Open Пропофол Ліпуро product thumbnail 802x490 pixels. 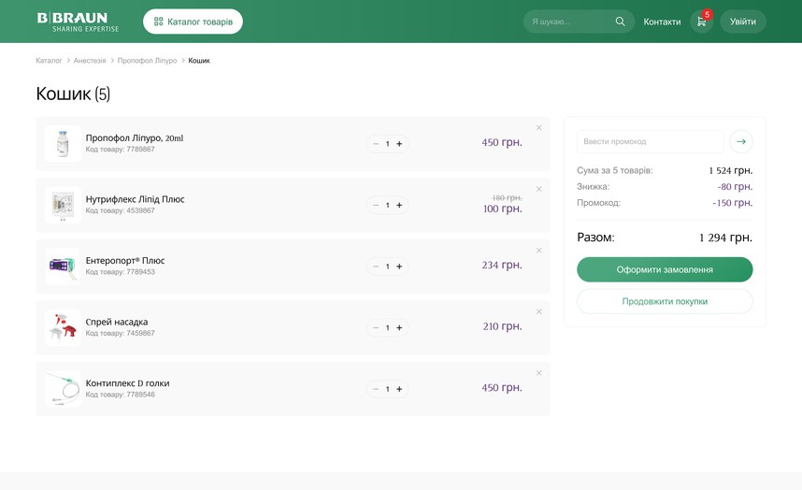pos(63,144)
